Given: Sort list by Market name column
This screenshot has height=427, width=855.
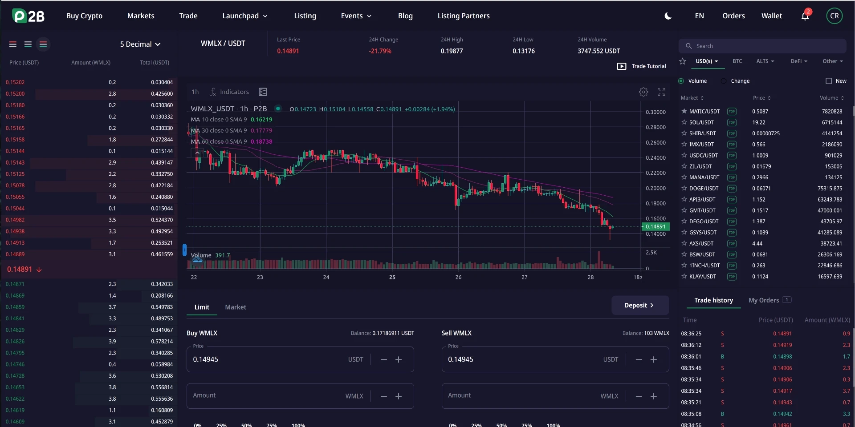Looking at the screenshot, I should (692, 98).
